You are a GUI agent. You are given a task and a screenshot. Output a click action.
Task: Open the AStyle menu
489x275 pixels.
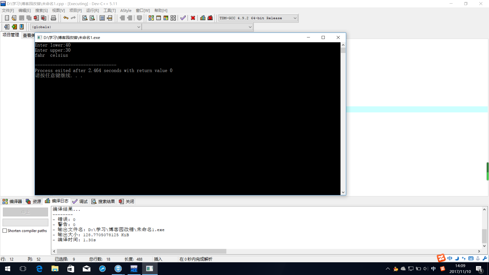point(126,10)
